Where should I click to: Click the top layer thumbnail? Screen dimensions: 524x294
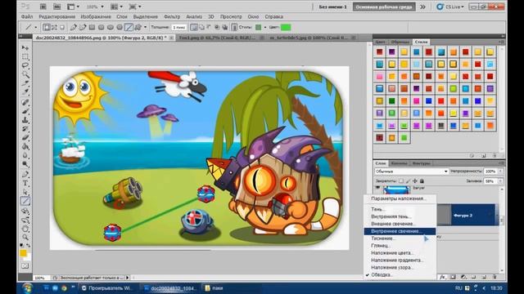pos(396,190)
